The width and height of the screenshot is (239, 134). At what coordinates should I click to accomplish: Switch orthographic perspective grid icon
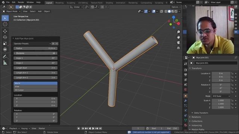pyautogui.click(x=179, y=48)
